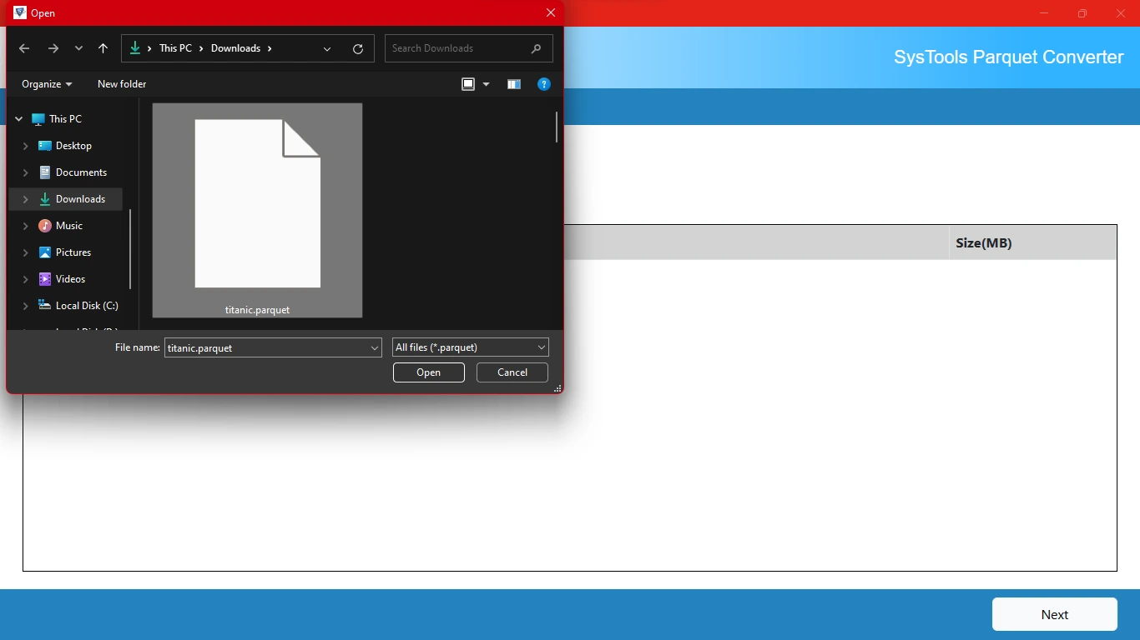Open the recent locations chevron
The height and width of the screenshot is (640, 1140).
pos(78,48)
